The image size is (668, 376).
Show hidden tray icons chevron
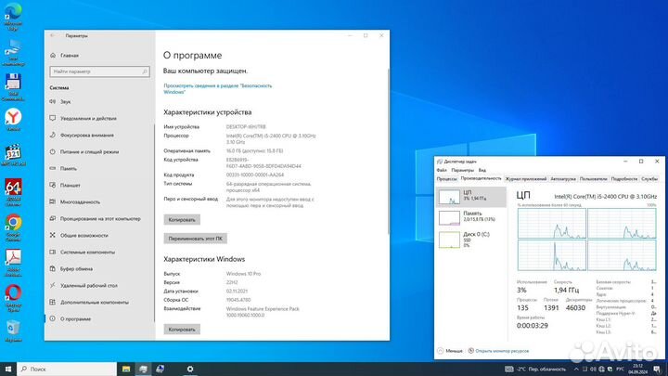pyautogui.click(x=576, y=370)
